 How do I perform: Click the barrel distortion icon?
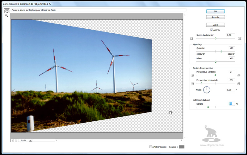click(191, 39)
